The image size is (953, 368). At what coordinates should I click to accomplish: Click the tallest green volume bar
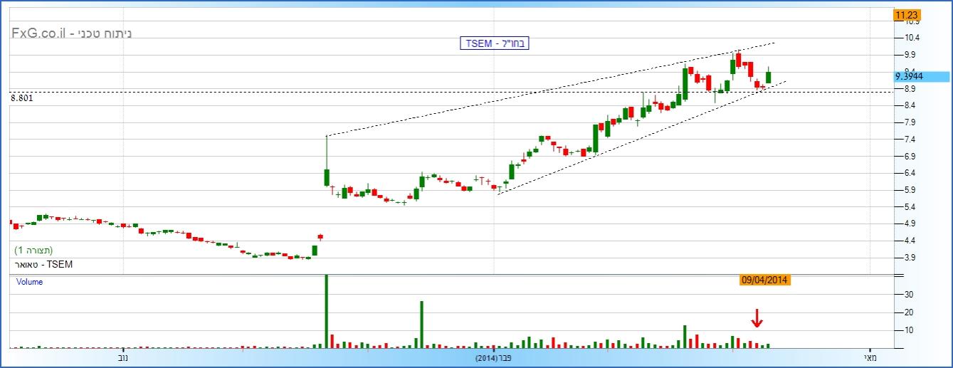coord(327,310)
